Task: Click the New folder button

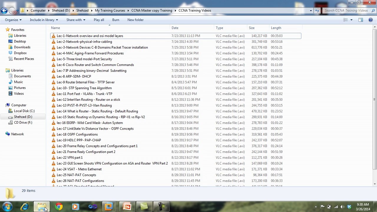Action: tap(135, 20)
